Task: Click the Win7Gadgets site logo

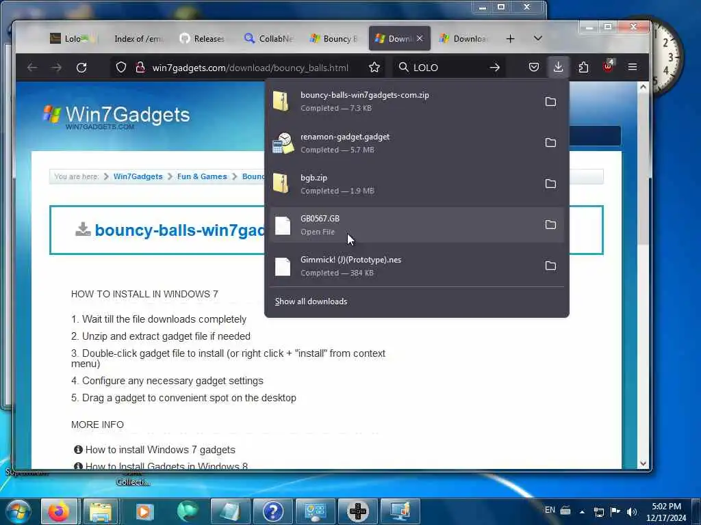Action: (x=116, y=116)
